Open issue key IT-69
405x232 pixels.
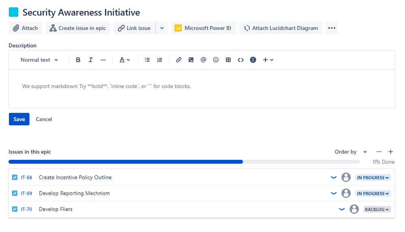click(26, 193)
